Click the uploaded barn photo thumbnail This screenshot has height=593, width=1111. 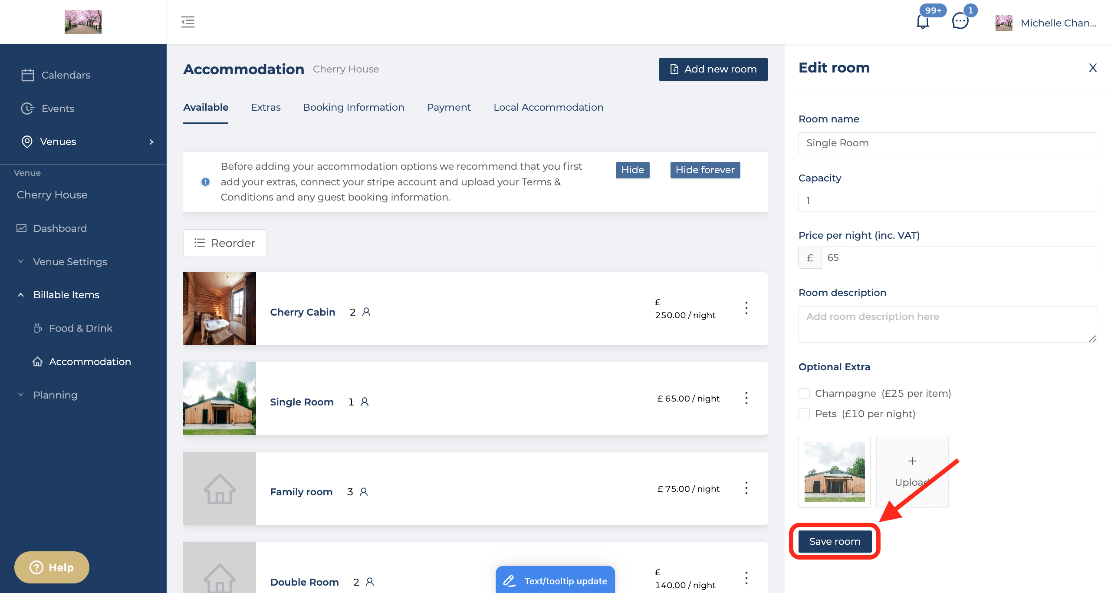pos(834,472)
